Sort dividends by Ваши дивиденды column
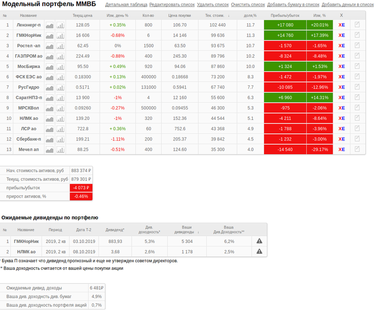The width and height of the screenshot is (378, 312). 187,229
